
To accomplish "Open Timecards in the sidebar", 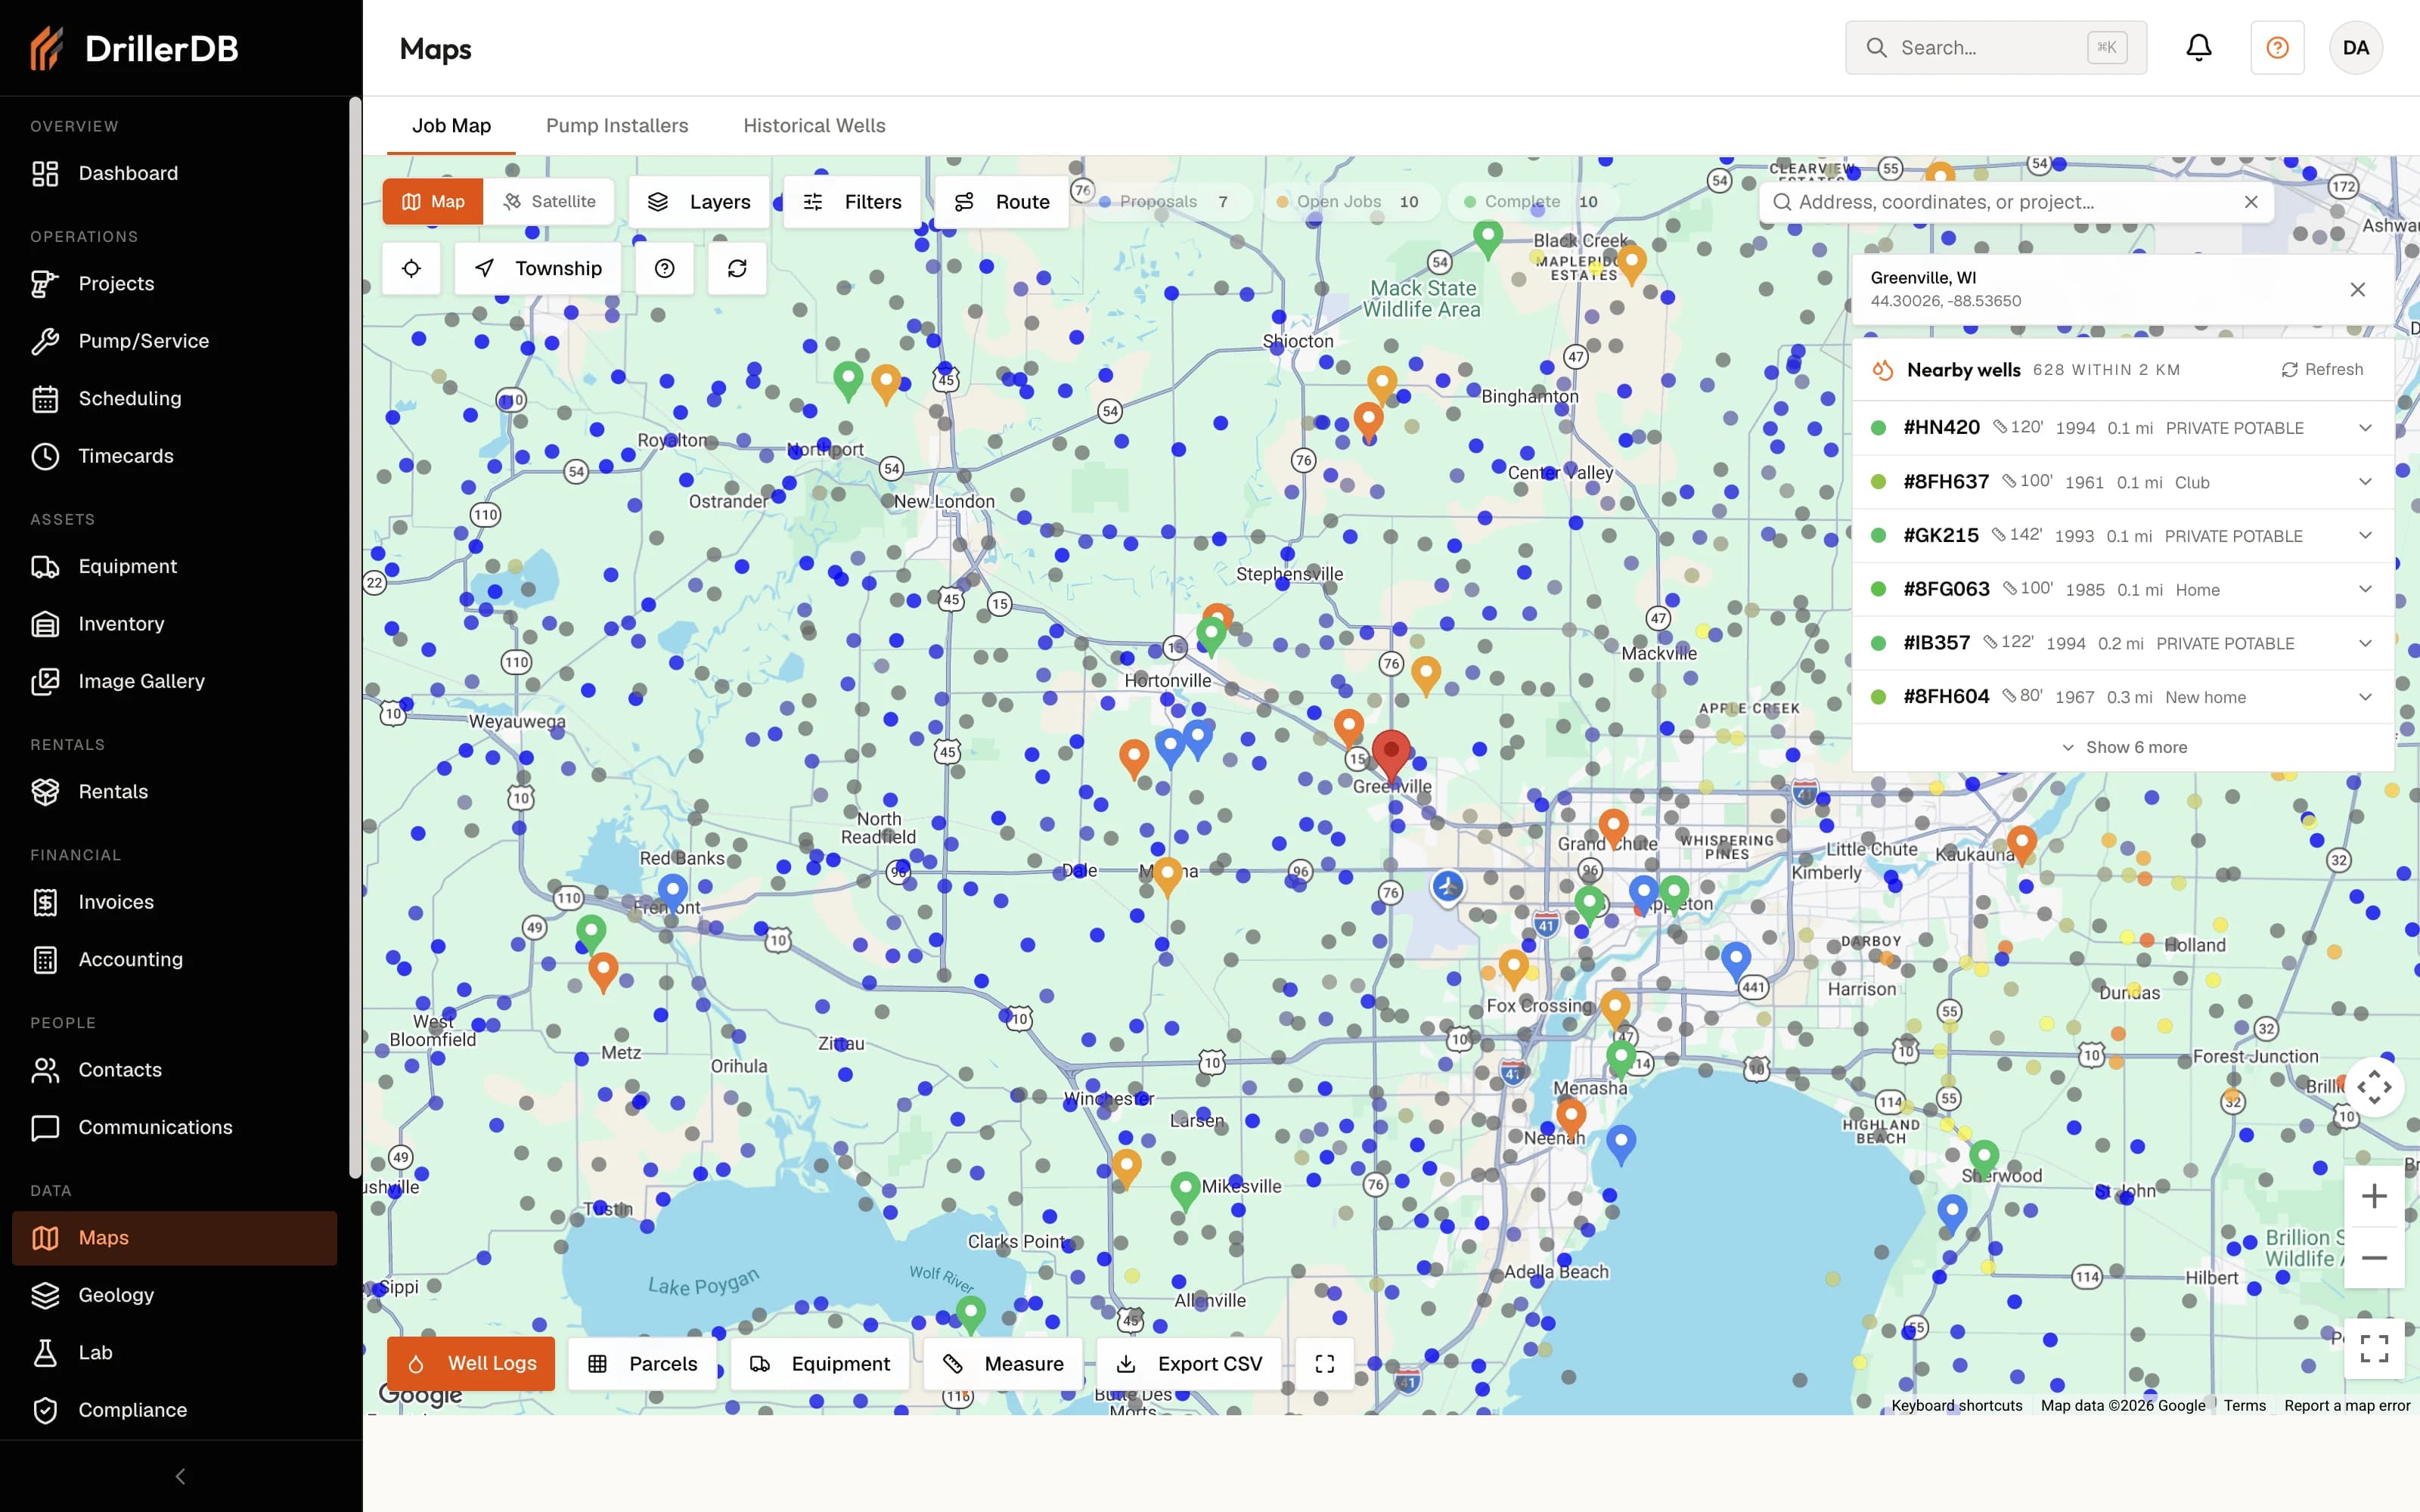I will pos(175,456).
